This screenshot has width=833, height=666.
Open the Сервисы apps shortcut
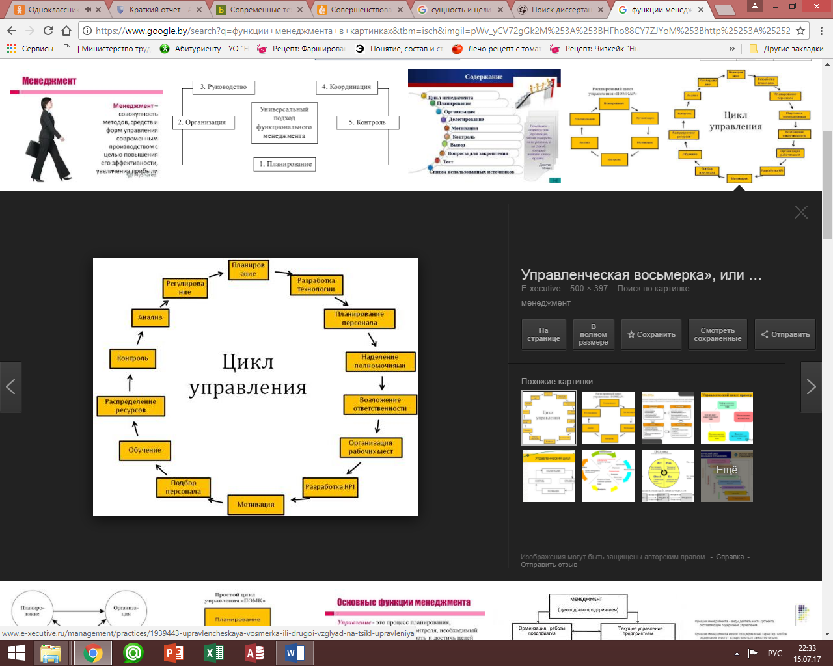(x=30, y=49)
